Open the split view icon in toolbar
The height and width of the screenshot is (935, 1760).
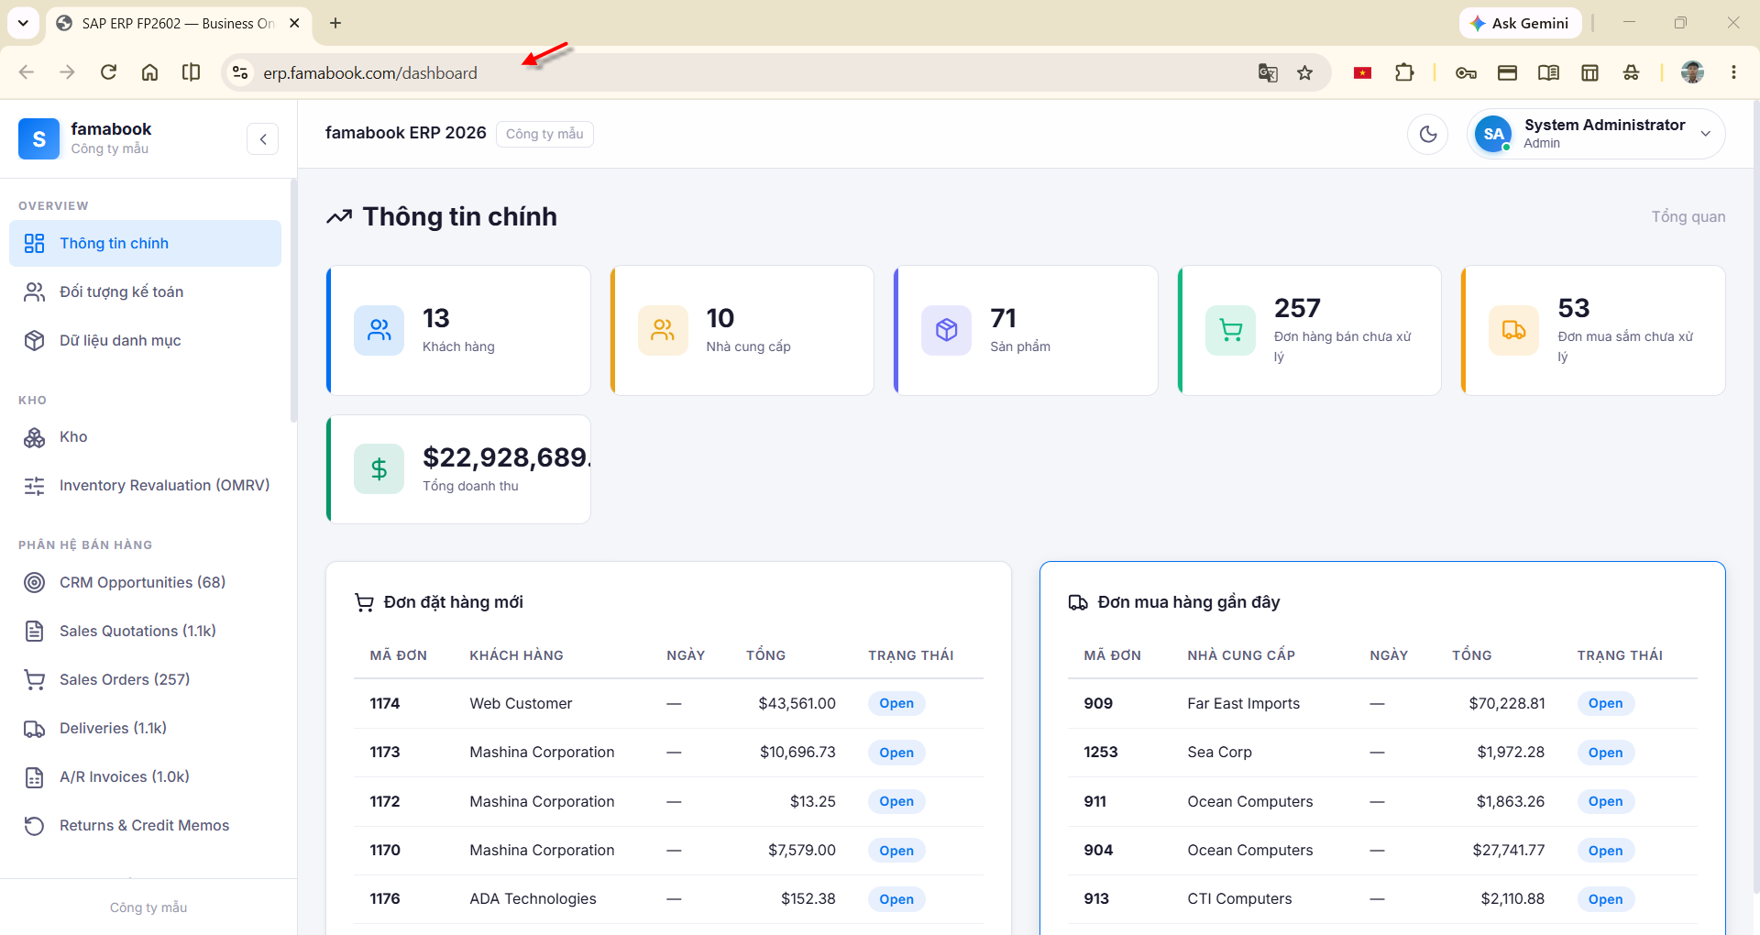tap(191, 72)
